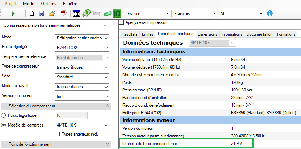This screenshot has width=301, height=149.
Task: Click the Puiss. frigorifique value field
Action: point(71,115)
